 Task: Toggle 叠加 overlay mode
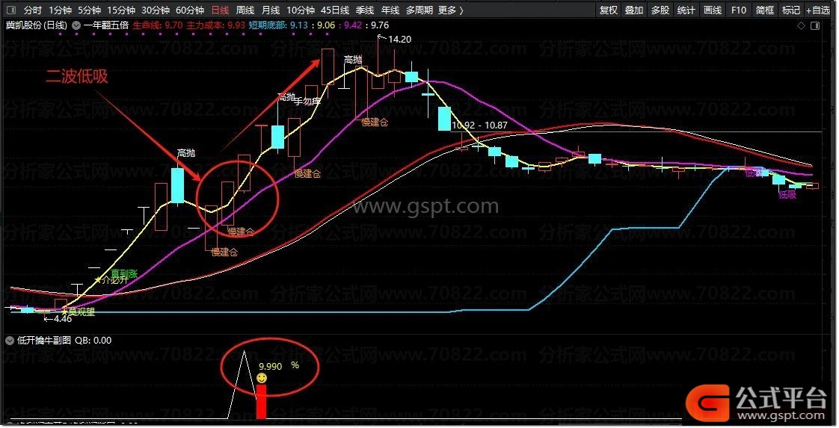[634, 10]
